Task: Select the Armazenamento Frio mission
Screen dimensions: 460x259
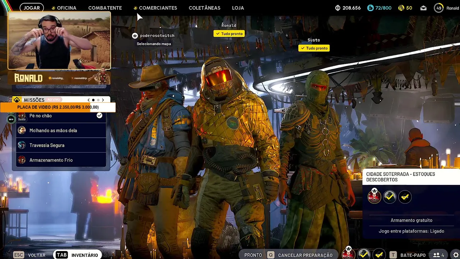Action: (61, 160)
